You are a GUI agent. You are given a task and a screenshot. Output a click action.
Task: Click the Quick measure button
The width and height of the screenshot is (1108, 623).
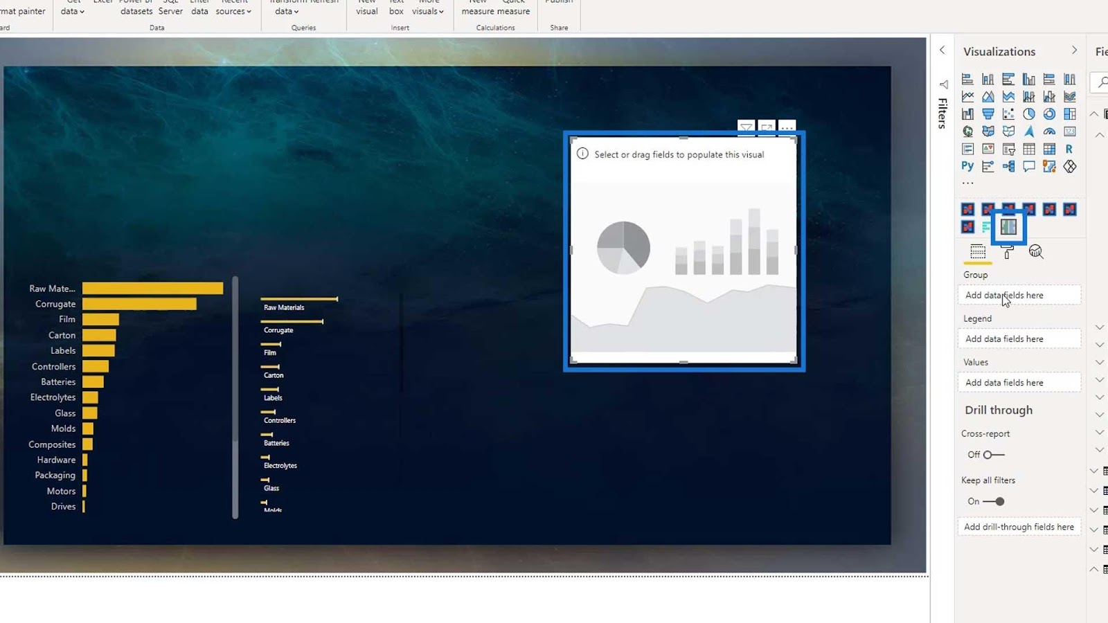pyautogui.click(x=513, y=8)
